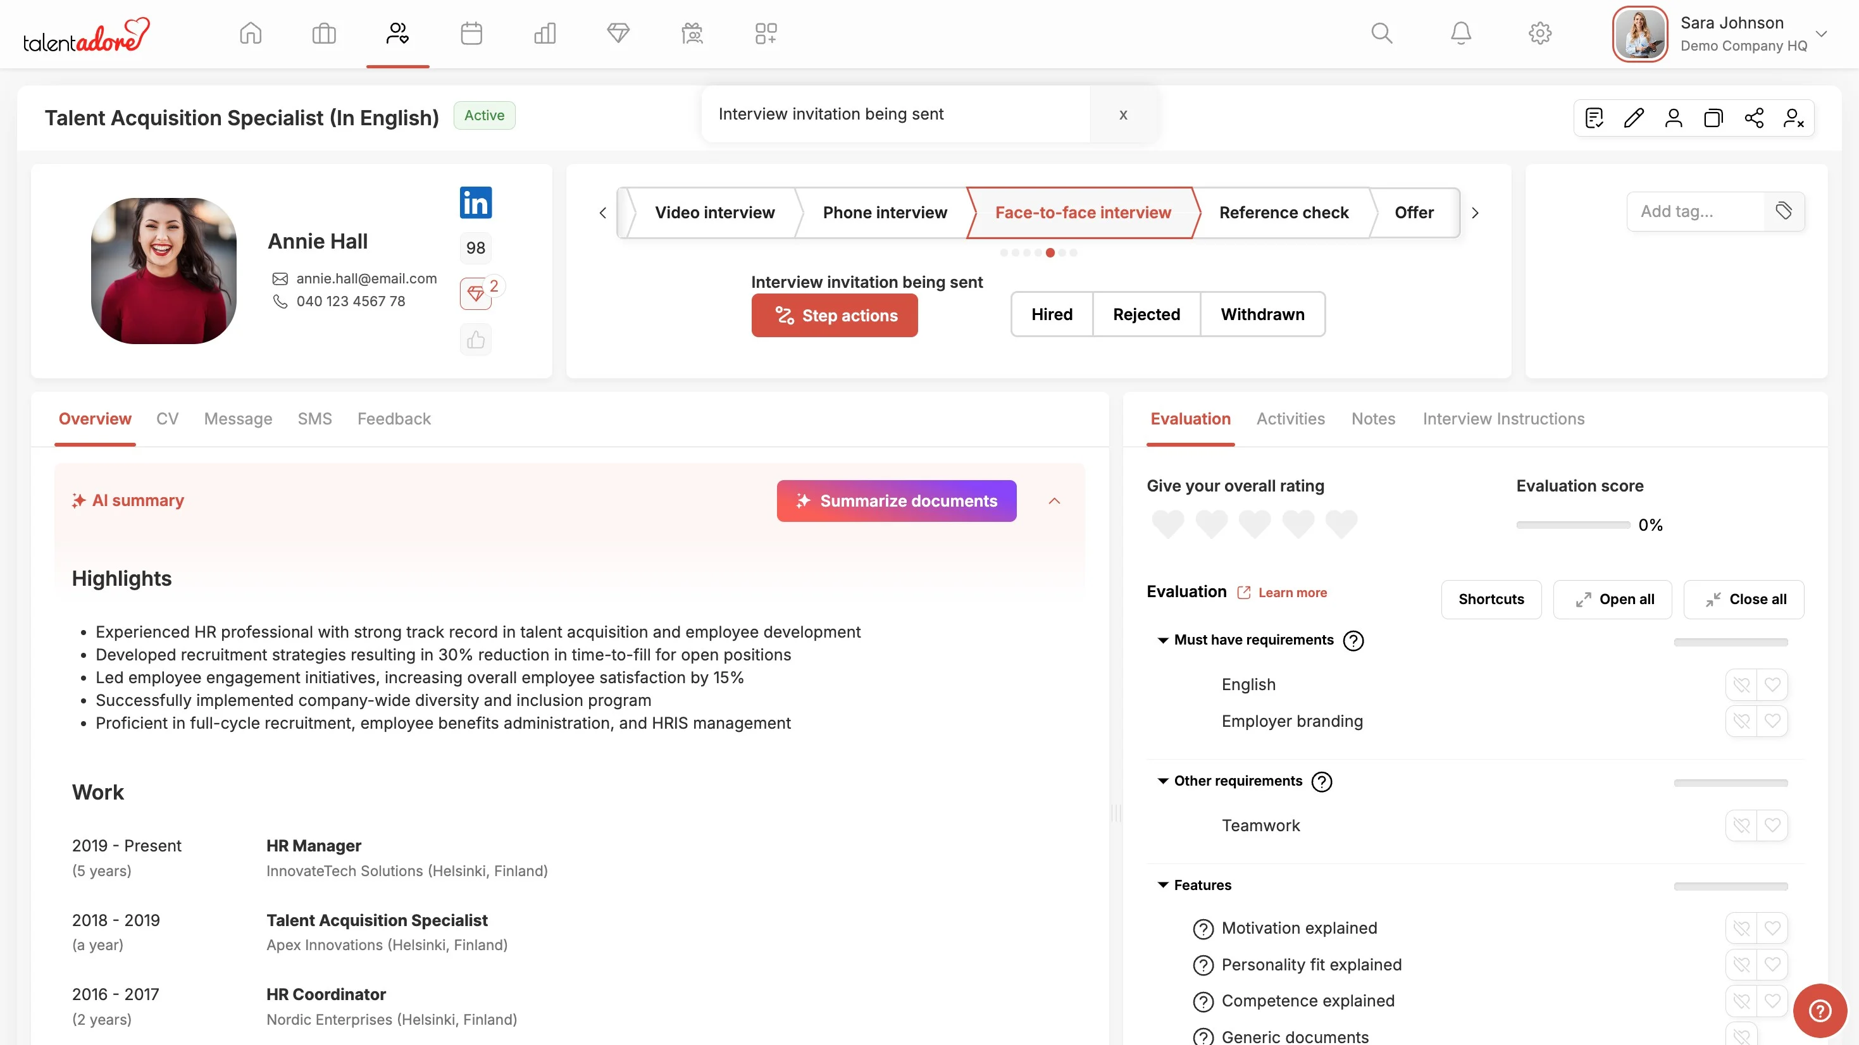Mark English requirement with filled heart
1859x1045 pixels.
pos(1772,684)
